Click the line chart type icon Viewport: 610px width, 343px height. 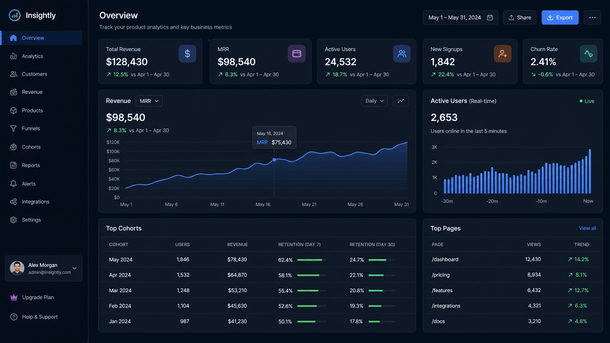pyautogui.click(x=401, y=101)
